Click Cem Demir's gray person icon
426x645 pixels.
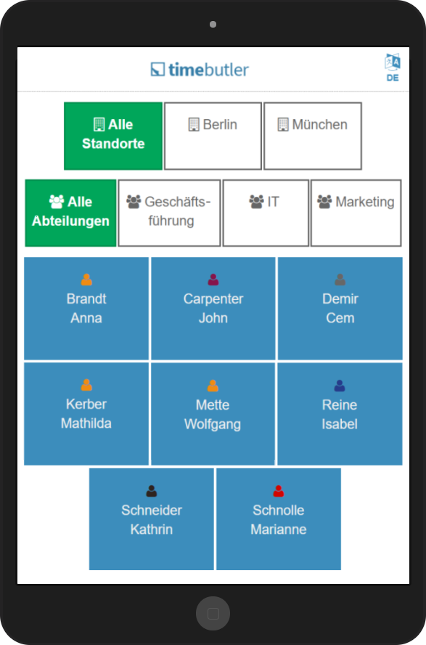pyautogui.click(x=340, y=280)
